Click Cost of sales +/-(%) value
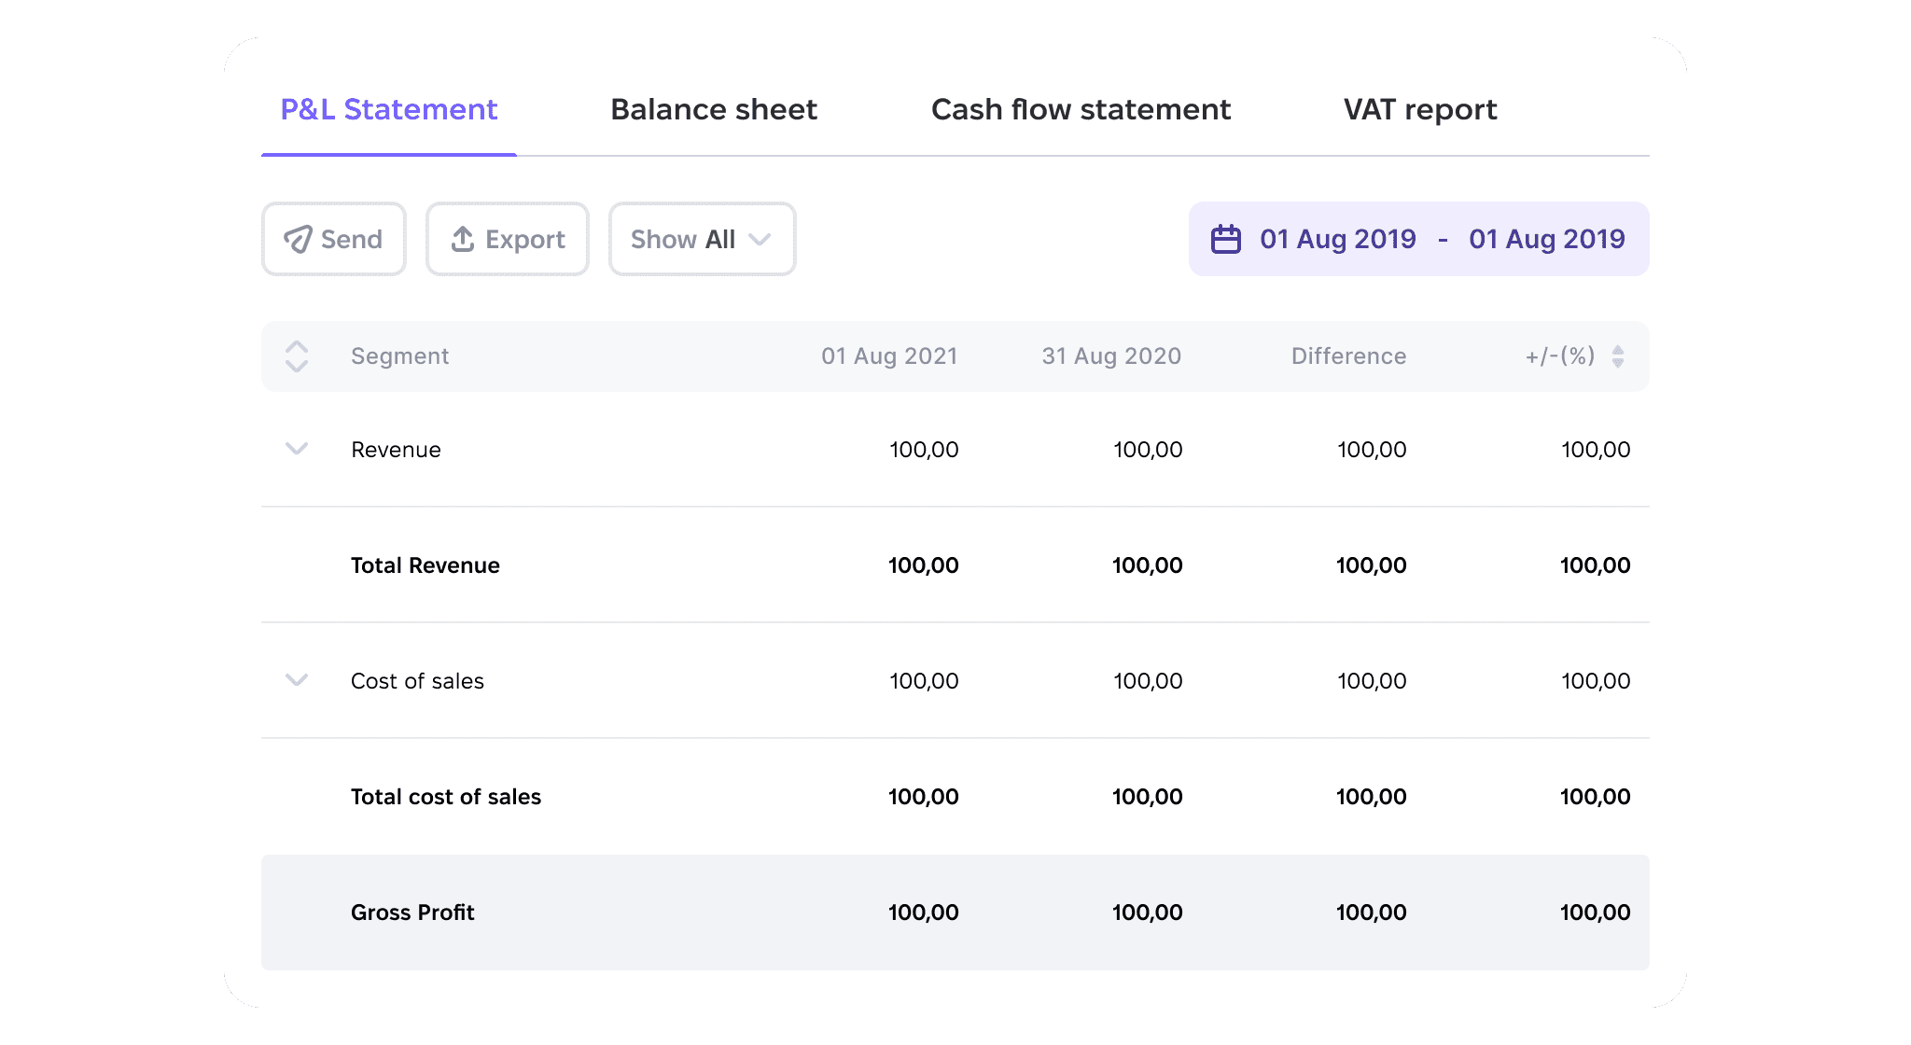Viewport: 1911px width, 1045px height. [x=1596, y=681]
